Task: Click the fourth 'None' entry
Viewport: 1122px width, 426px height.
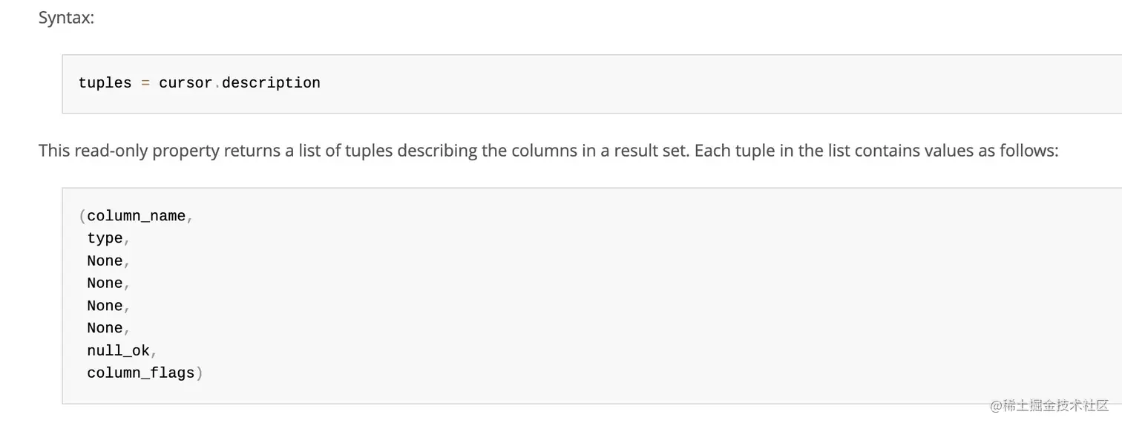Action: coord(105,328)
